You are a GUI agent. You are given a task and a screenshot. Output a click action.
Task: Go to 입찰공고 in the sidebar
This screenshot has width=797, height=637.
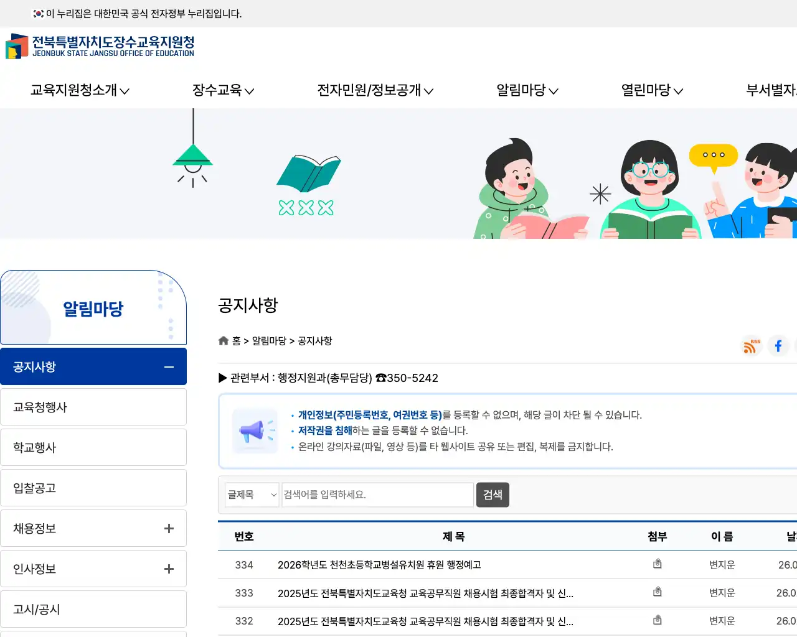click(x=34, y=487)
